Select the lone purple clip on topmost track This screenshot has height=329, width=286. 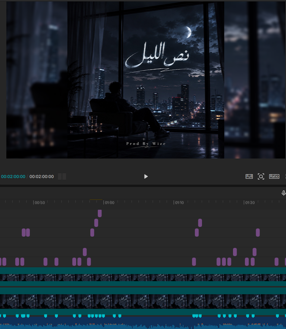[100, 213]
